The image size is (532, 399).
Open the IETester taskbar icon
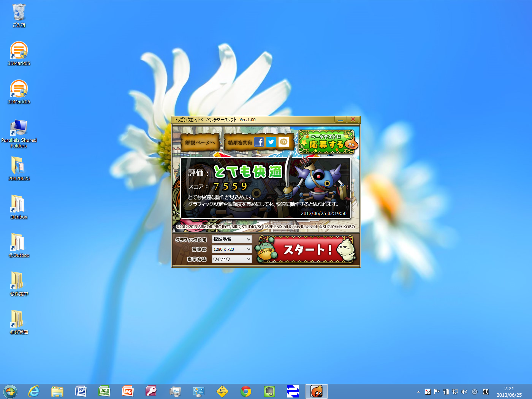pos(222,391)
